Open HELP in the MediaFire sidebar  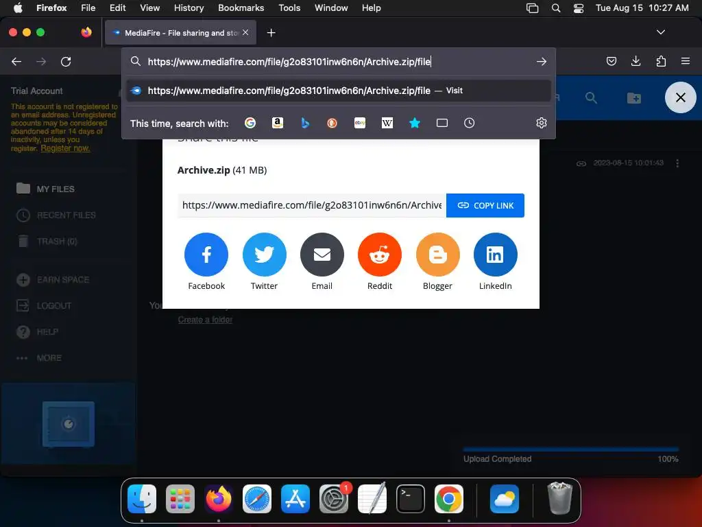38,331
